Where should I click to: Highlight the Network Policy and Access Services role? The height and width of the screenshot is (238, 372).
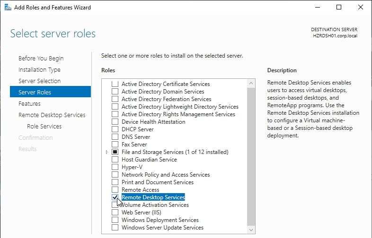point(166,175)
